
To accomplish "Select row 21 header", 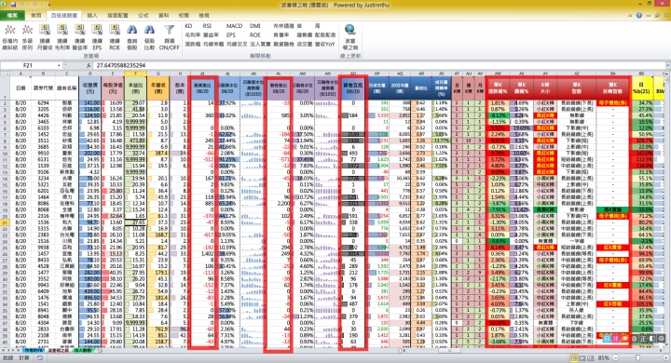I will 5,222.
